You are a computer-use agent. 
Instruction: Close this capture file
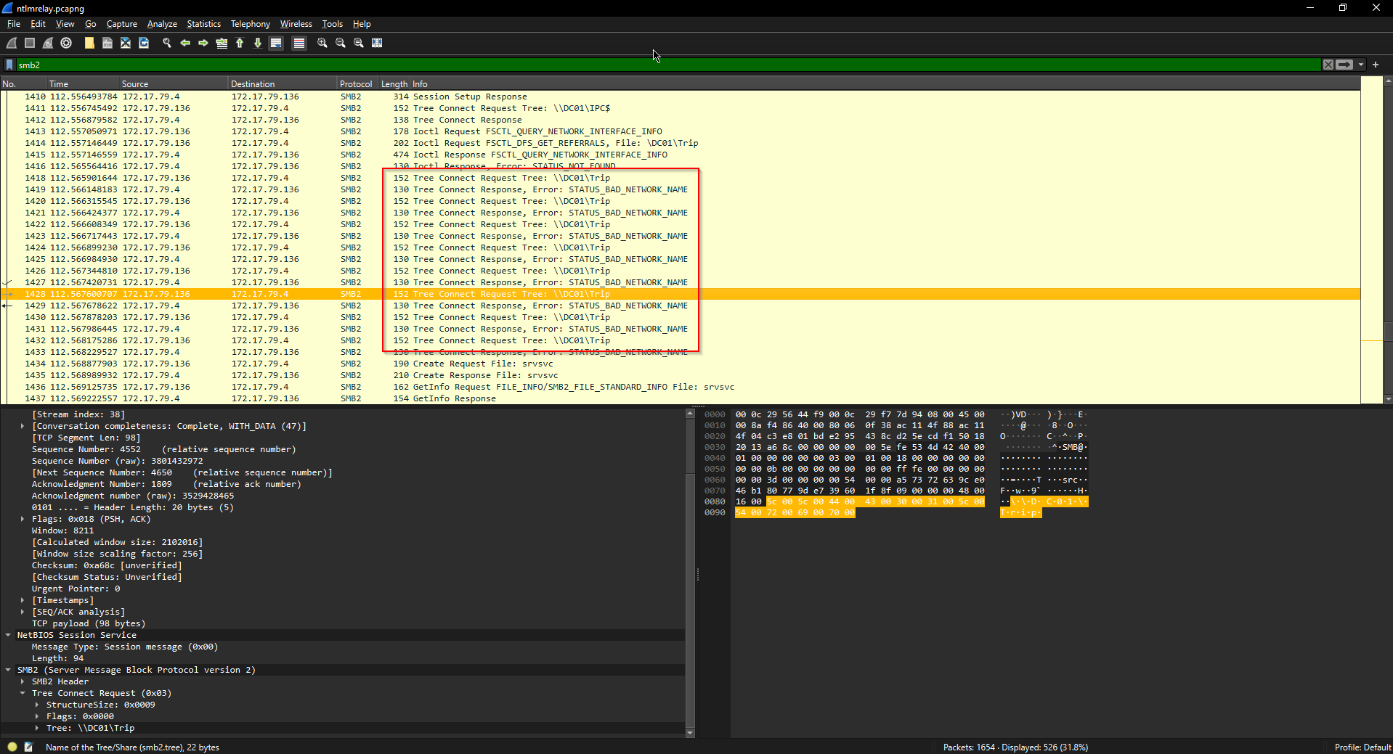126,43
